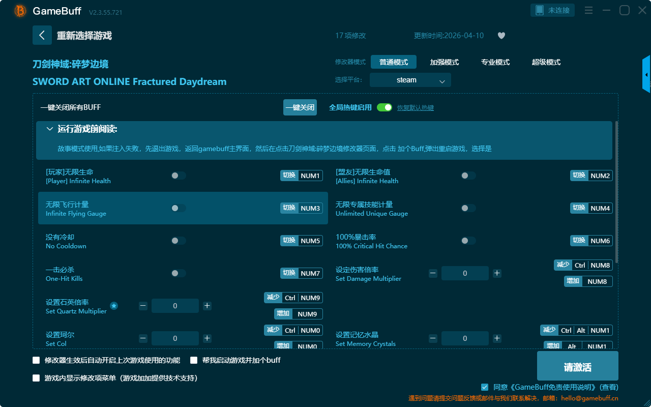Increase Set Quartz Multiplier with plus
This screenshot has height=407, width=651.
pos(207,306)
